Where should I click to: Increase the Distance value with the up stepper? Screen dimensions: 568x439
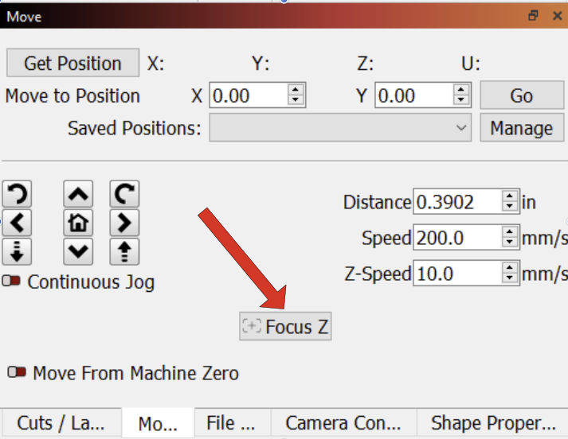pos(510,197)
